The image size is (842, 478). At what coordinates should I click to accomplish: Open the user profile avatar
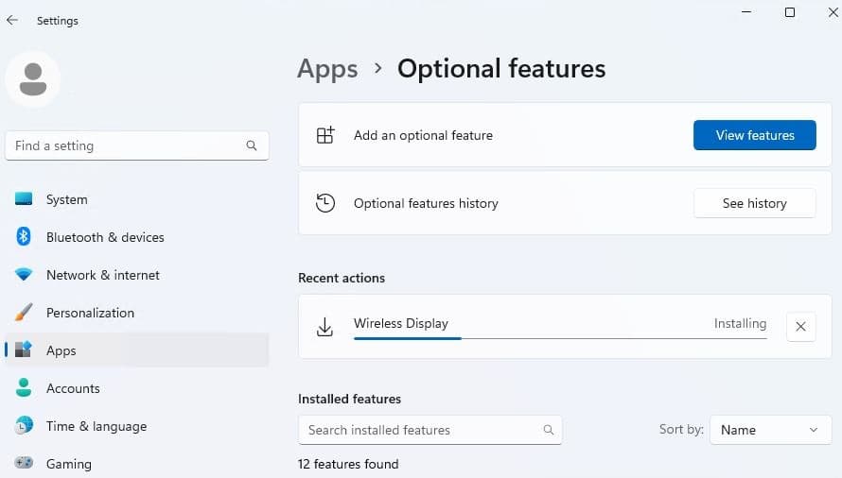(33, 78)
